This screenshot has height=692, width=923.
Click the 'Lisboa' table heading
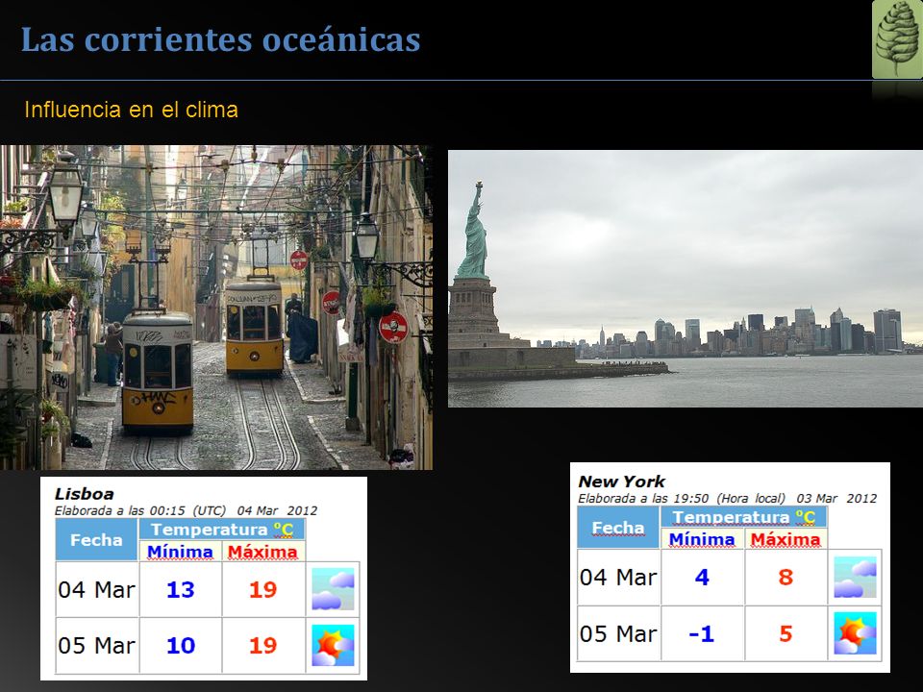pyautogui.click(x=85, y=494)
